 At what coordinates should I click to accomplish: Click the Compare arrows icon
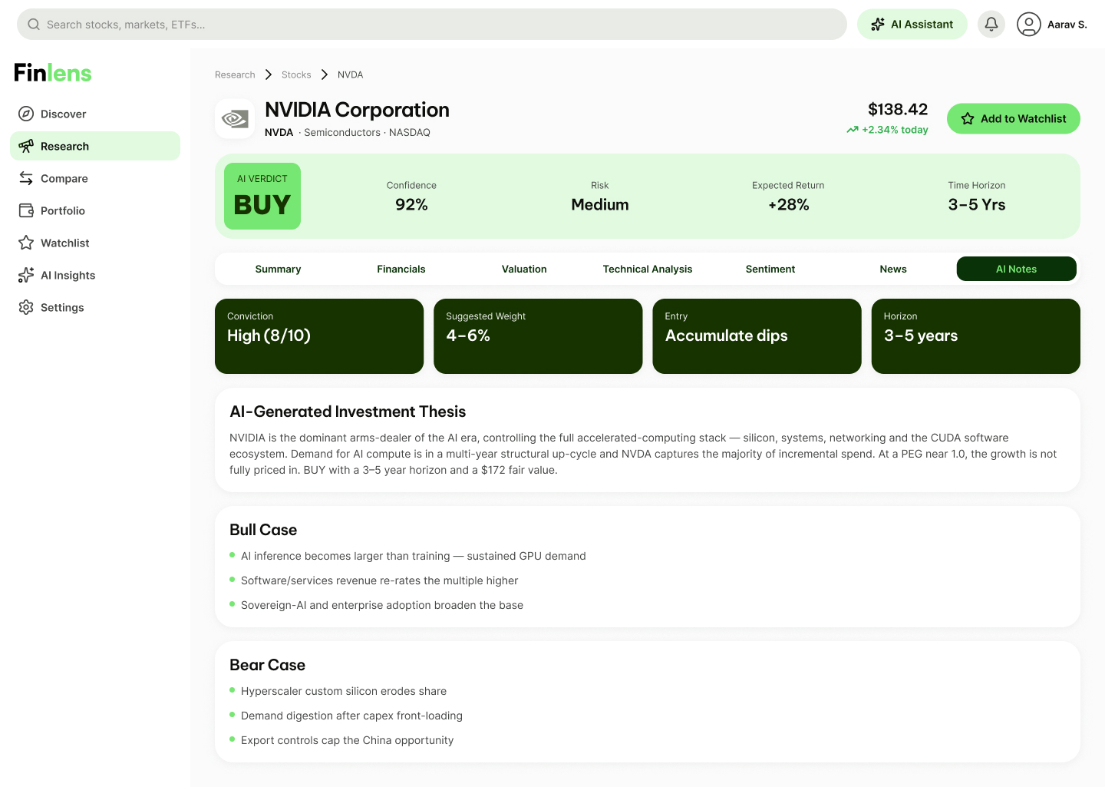[26, 178]
